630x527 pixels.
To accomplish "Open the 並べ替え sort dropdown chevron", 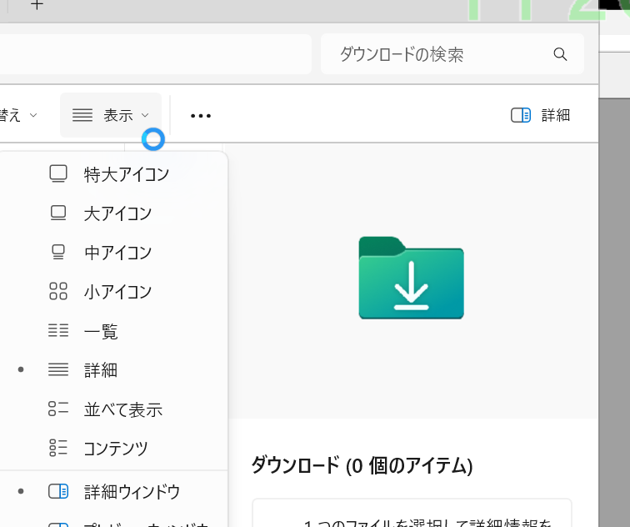I will point(33,115).
